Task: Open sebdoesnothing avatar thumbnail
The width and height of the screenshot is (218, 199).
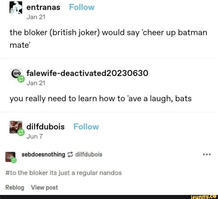Action: pos(11,157)
